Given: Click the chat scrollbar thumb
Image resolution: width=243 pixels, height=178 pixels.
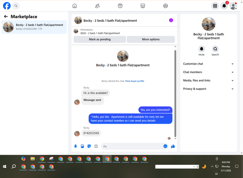Looking at the screenshot, I should coord(175,94).
